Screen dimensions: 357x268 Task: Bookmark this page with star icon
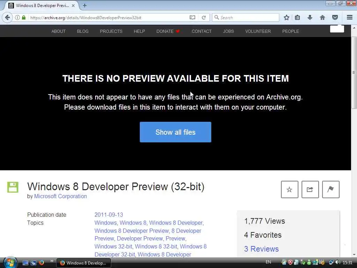point(287,17)
